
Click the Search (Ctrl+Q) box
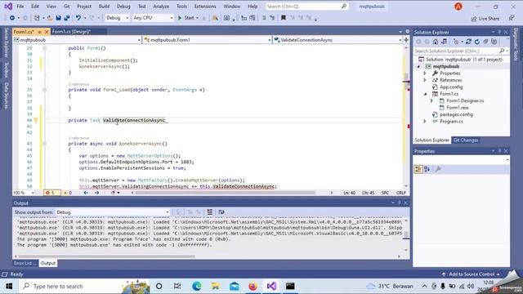[x=306, y=7]
